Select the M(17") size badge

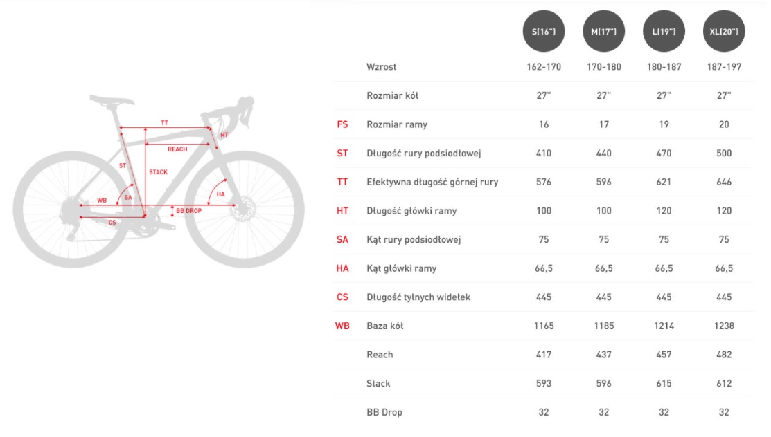(604, 31)
